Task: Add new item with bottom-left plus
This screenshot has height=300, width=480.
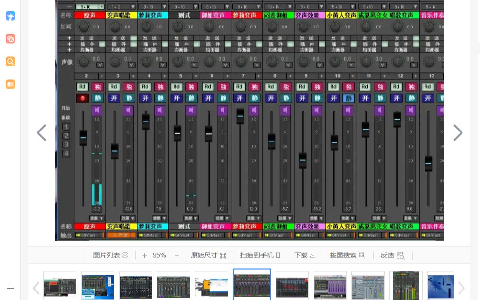Action: (x=10, y=288)
